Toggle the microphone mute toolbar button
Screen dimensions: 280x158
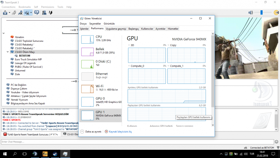(x=20, y=12)
